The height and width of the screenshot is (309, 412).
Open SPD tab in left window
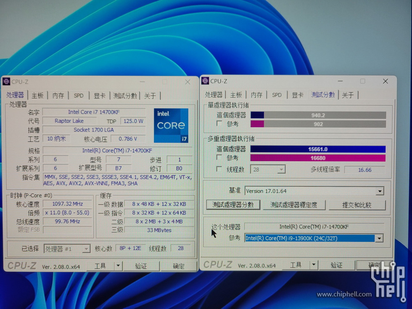[79, 96]
